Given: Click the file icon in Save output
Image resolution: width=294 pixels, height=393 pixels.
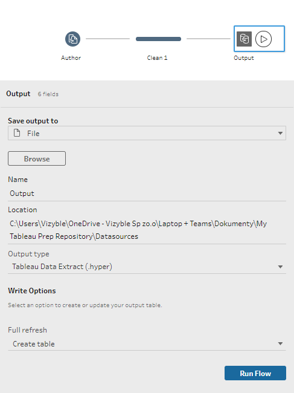Looking at the screenshot, I should click(x=17, y=133).
